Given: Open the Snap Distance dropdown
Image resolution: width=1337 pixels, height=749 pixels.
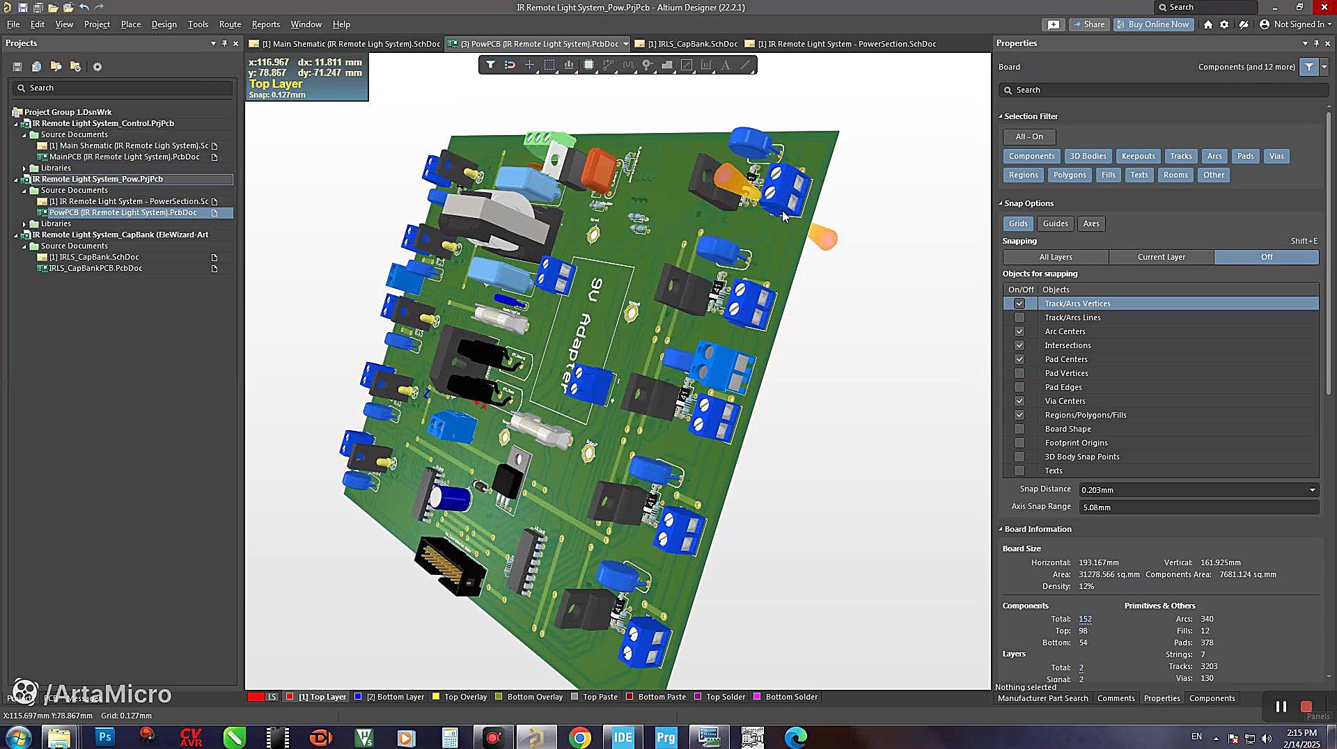Looking at the screenshot, I should click(1313, 490).
